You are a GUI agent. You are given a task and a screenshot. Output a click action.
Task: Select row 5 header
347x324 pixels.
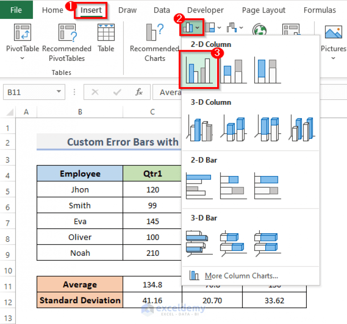coord(8,191)
